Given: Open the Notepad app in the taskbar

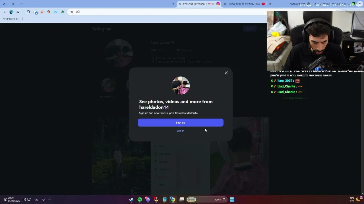Looking at the screenshot, I should pyautogui.click(x=164, y=199).
